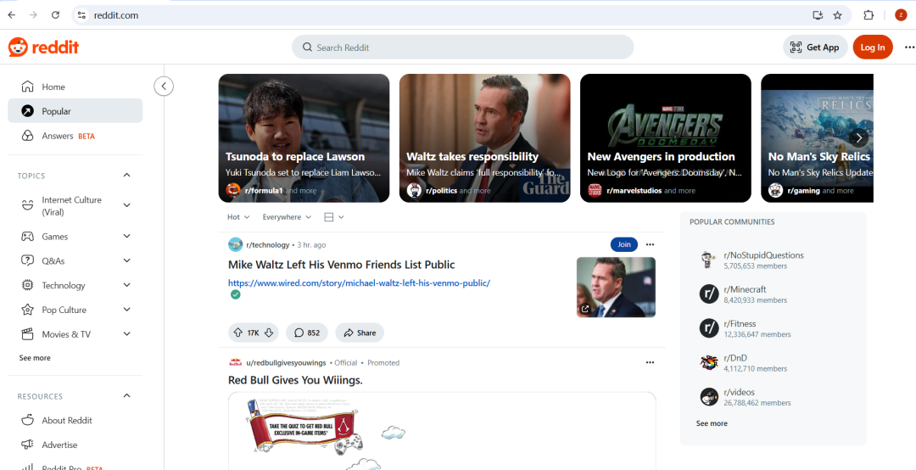Open post options menu for technology post

click(650, 244)
